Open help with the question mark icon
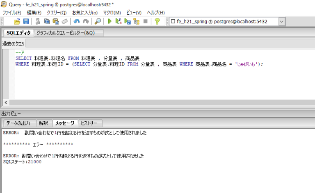This screenshot has width=315, height=193. pos(157,21)
